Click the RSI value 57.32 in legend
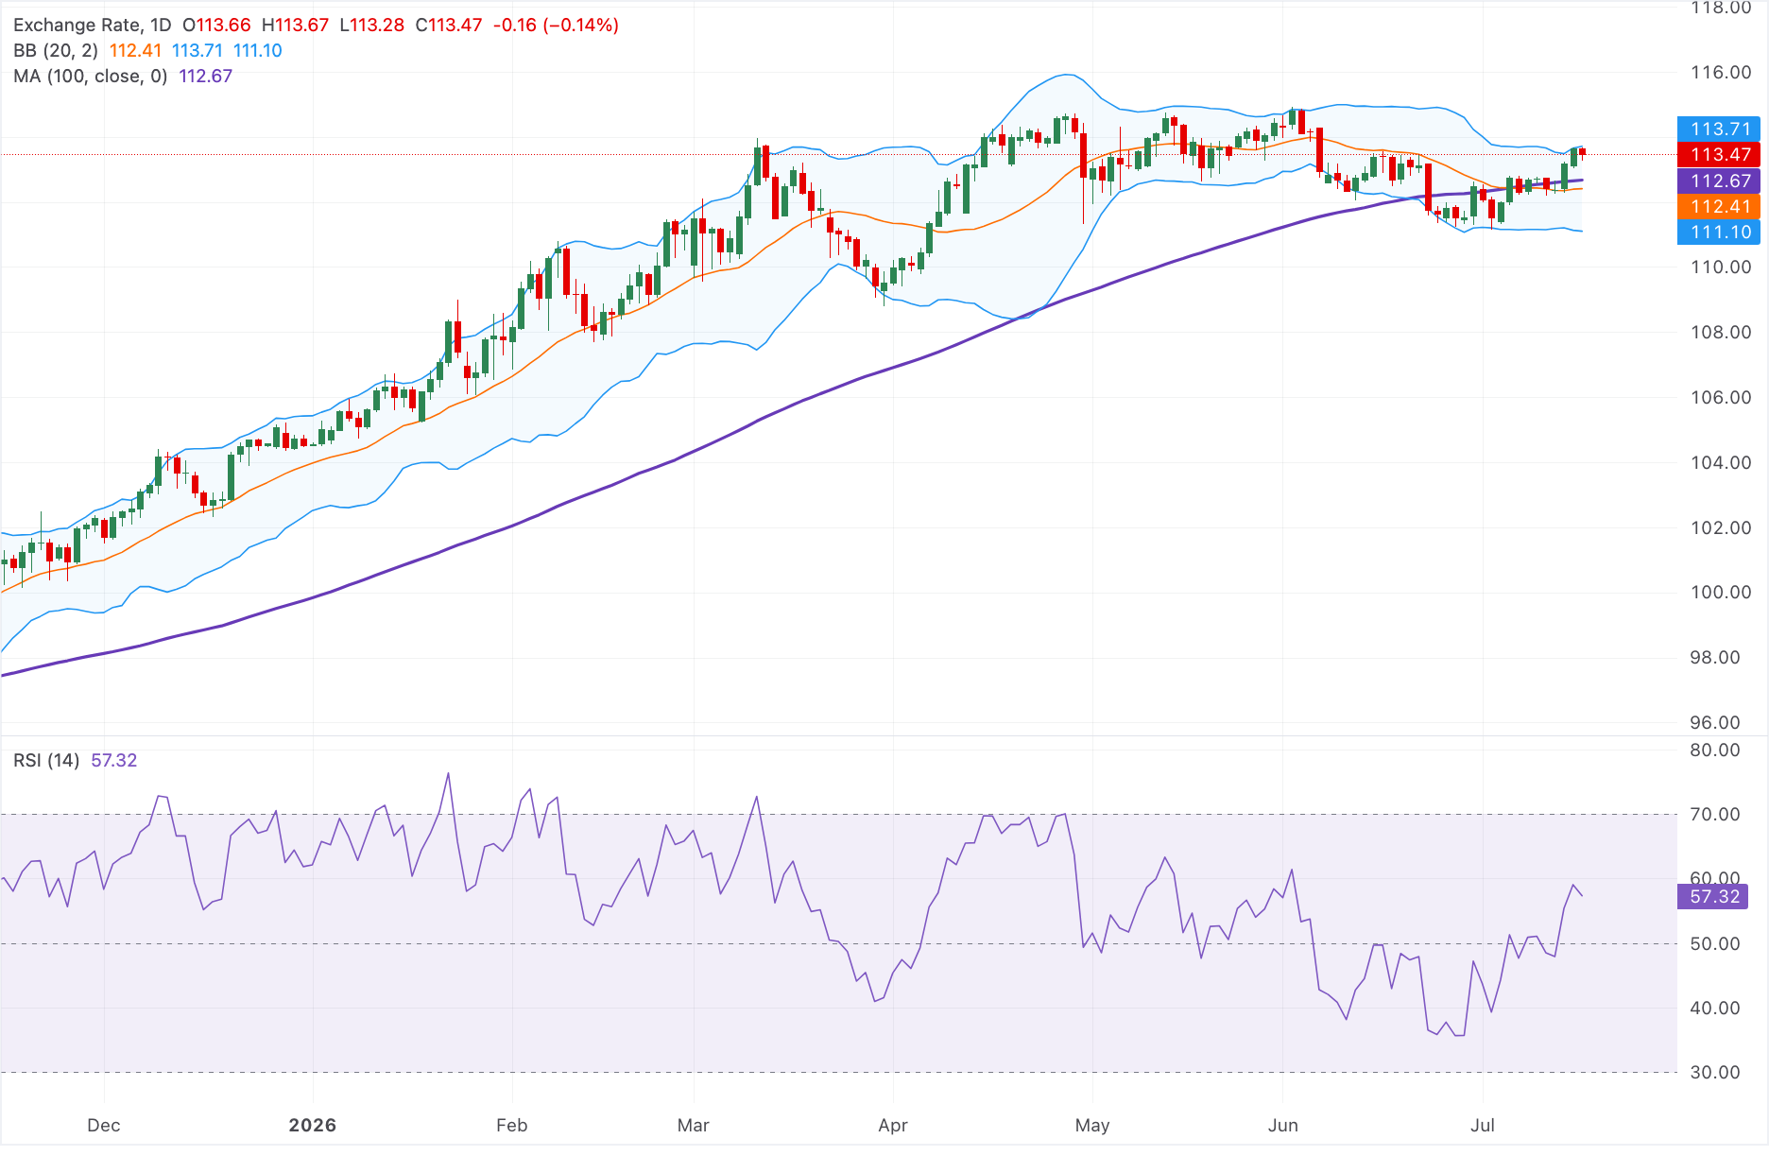The image size is (1769, 1156). pos(114,761)
